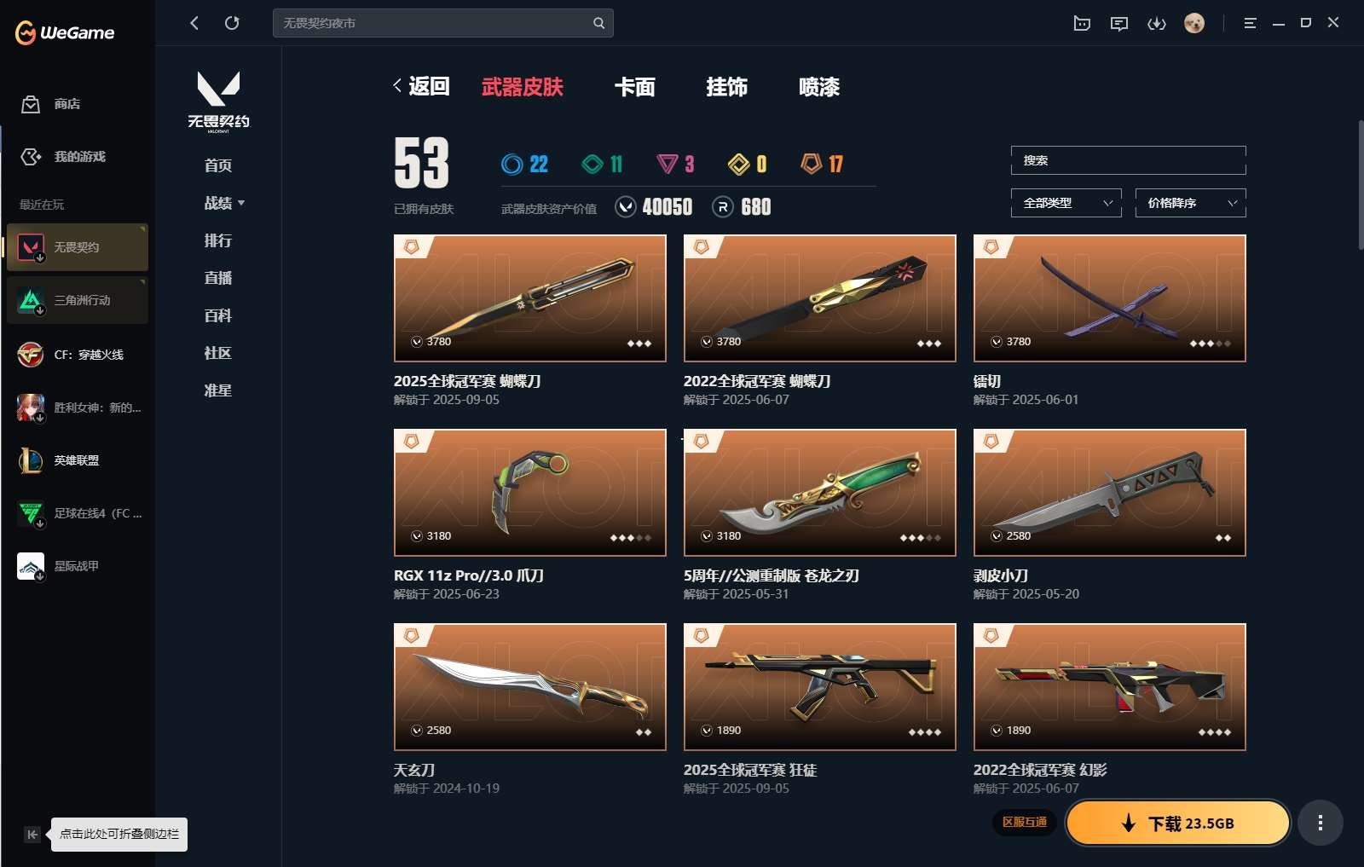Open the download manager icon
Screen dimensions: 1364x867
(x=1157, y=23)
